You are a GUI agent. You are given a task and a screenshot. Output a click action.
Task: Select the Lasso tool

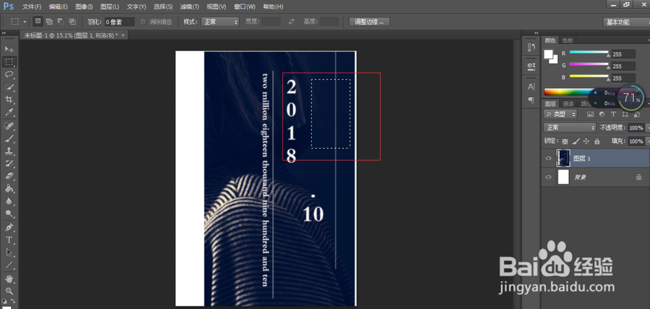(x=9, y=75)
